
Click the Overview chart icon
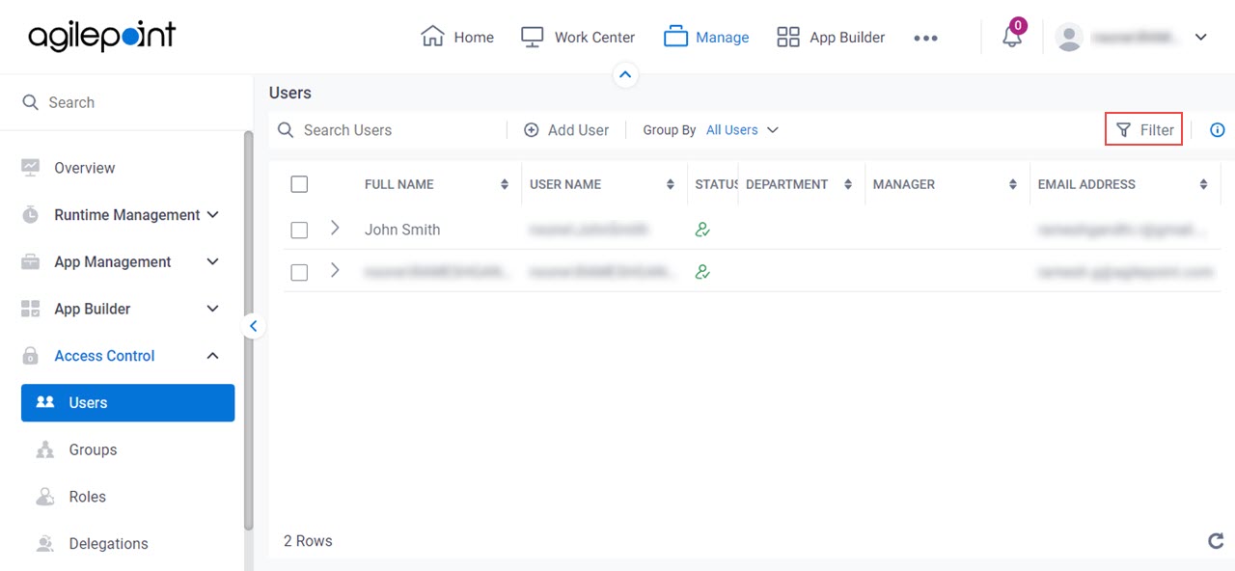(x=31, y=168)
